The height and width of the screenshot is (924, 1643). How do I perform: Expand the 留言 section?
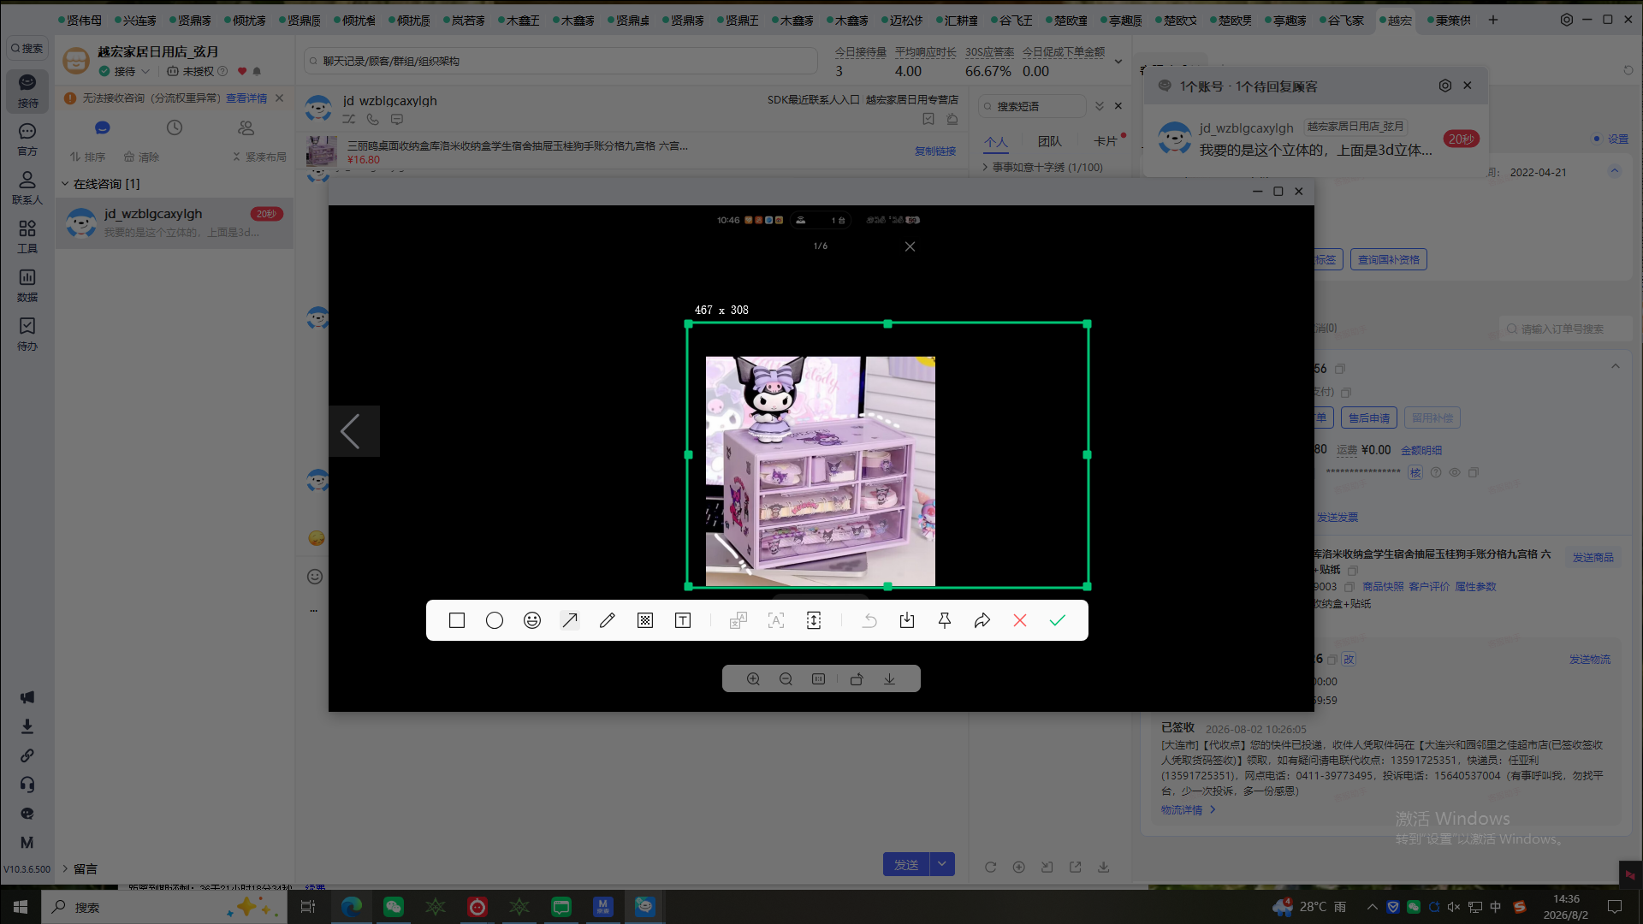tap(79, 868)
